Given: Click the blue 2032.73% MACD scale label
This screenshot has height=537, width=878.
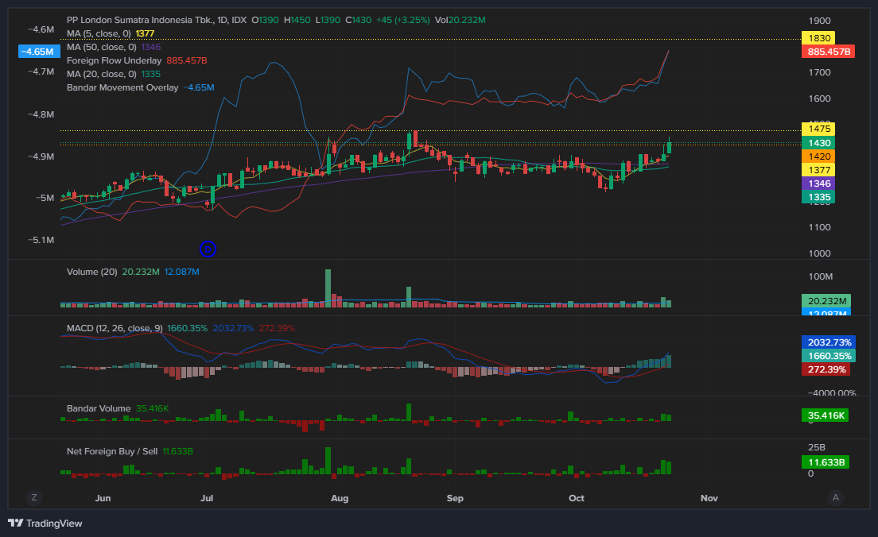Looking at the screenshot, I should pyautogui.click(x=828, y=342).
